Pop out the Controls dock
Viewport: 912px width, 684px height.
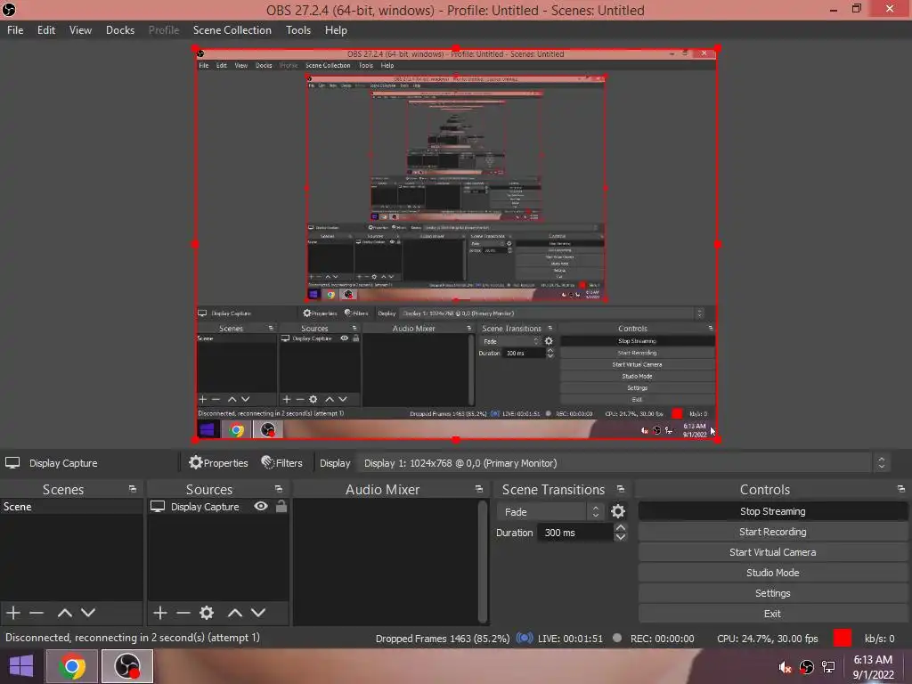(901, 489)
